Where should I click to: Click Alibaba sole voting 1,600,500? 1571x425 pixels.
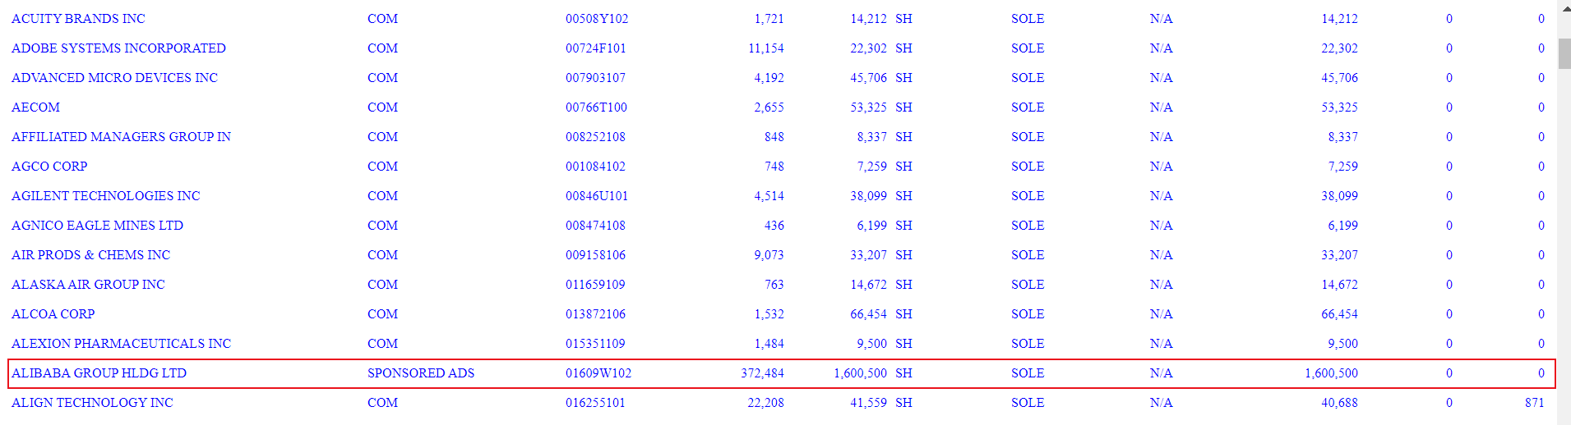[x=1331, y=373]
